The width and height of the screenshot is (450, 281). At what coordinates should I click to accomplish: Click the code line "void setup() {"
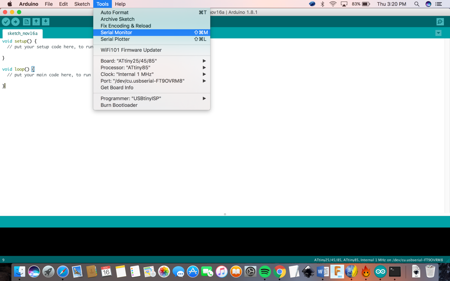[x=19, y=41]
